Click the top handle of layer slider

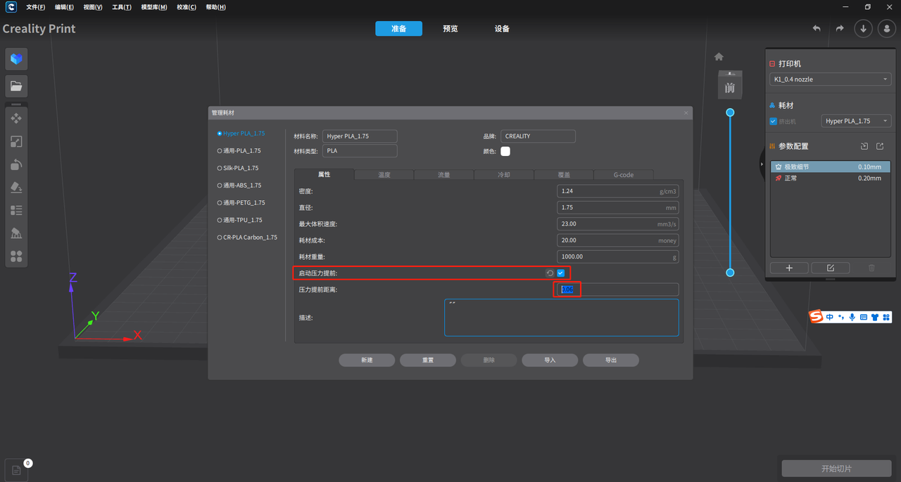730,112
